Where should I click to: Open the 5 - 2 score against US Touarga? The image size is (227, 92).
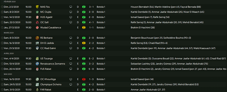[x=91, y=58]
